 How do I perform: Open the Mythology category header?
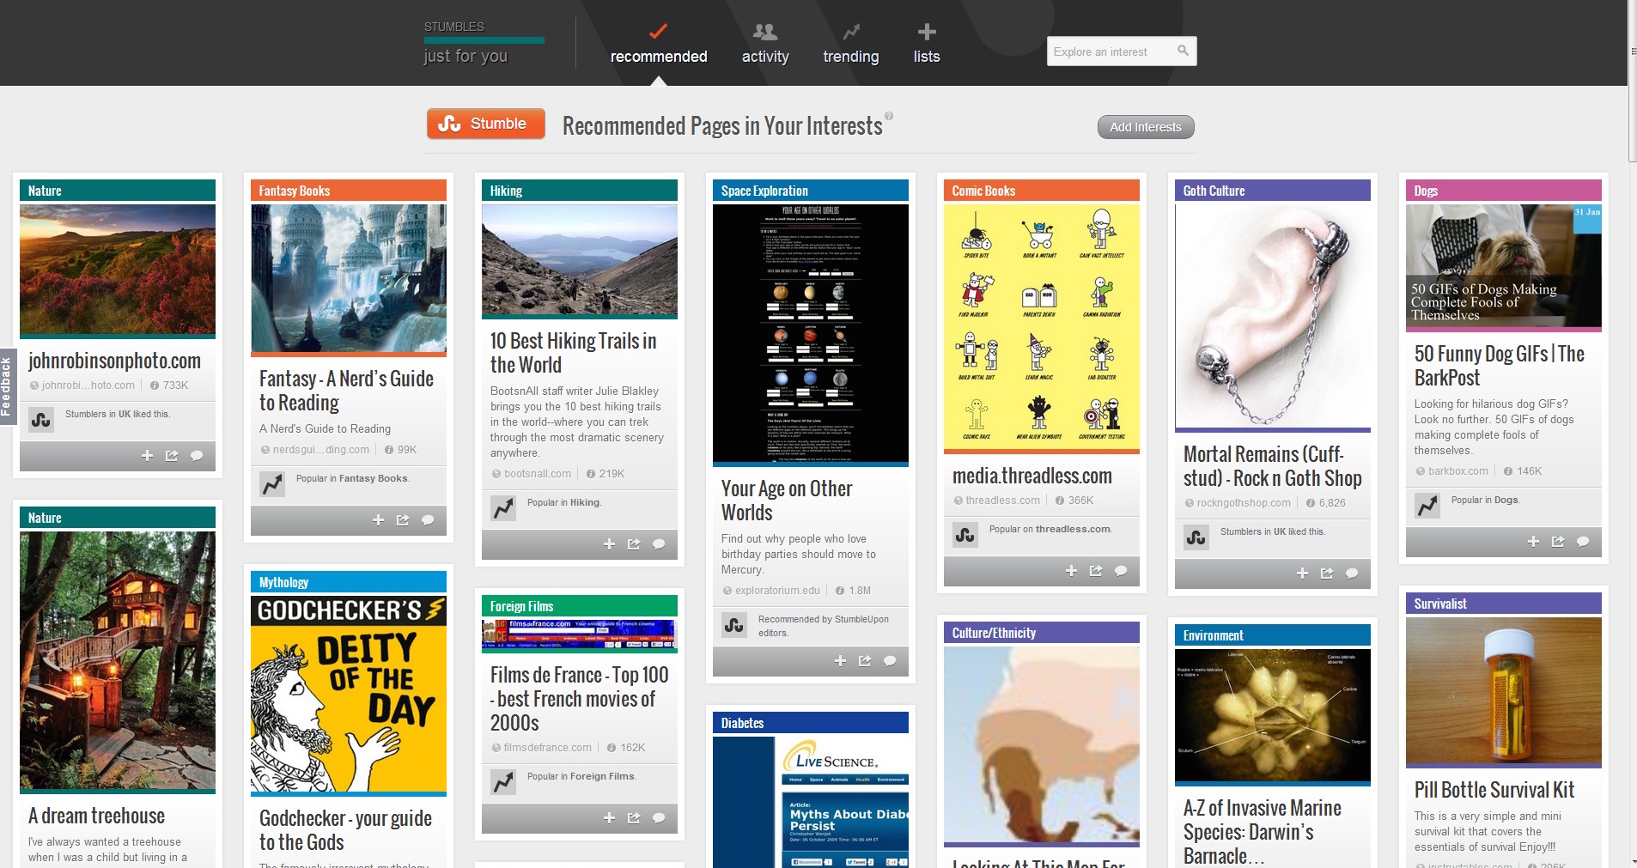tap(349, 582)
